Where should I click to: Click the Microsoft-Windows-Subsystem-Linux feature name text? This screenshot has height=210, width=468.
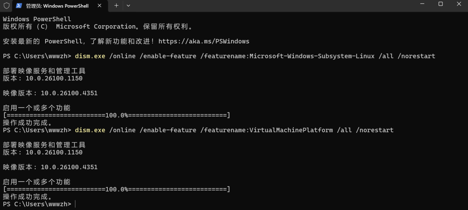point(312,56)
